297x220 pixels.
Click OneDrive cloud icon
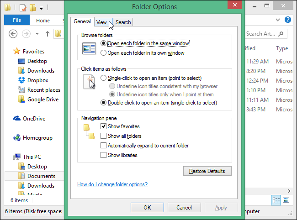pyautogui.click(x=17, y=118)
